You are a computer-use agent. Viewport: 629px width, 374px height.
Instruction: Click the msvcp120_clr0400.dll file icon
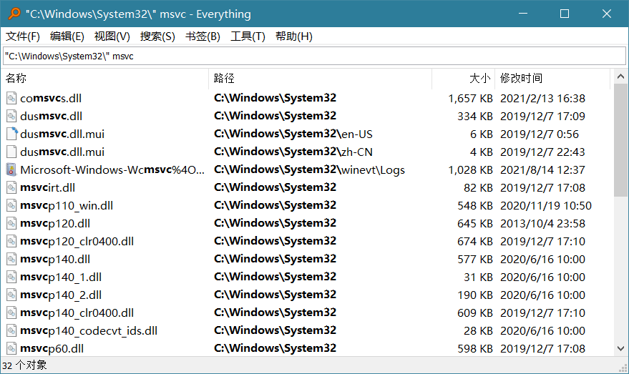tap(11, 241)
